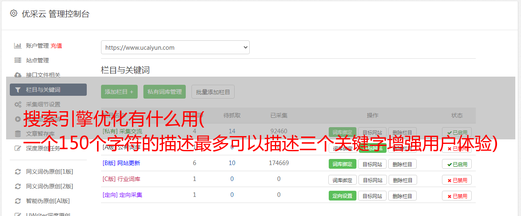Click 目标网站 in the 行业词库 row

coord(372,180)
